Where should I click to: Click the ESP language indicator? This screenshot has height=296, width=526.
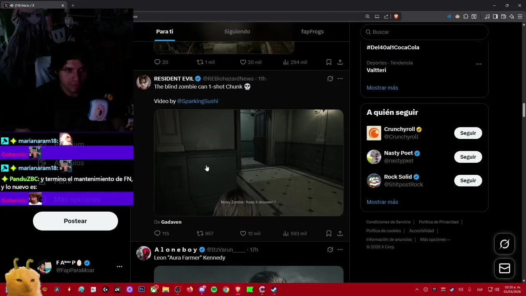480,289
